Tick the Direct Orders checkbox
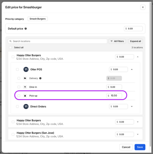Screen dimensions: 153x154 coord(17,106)
